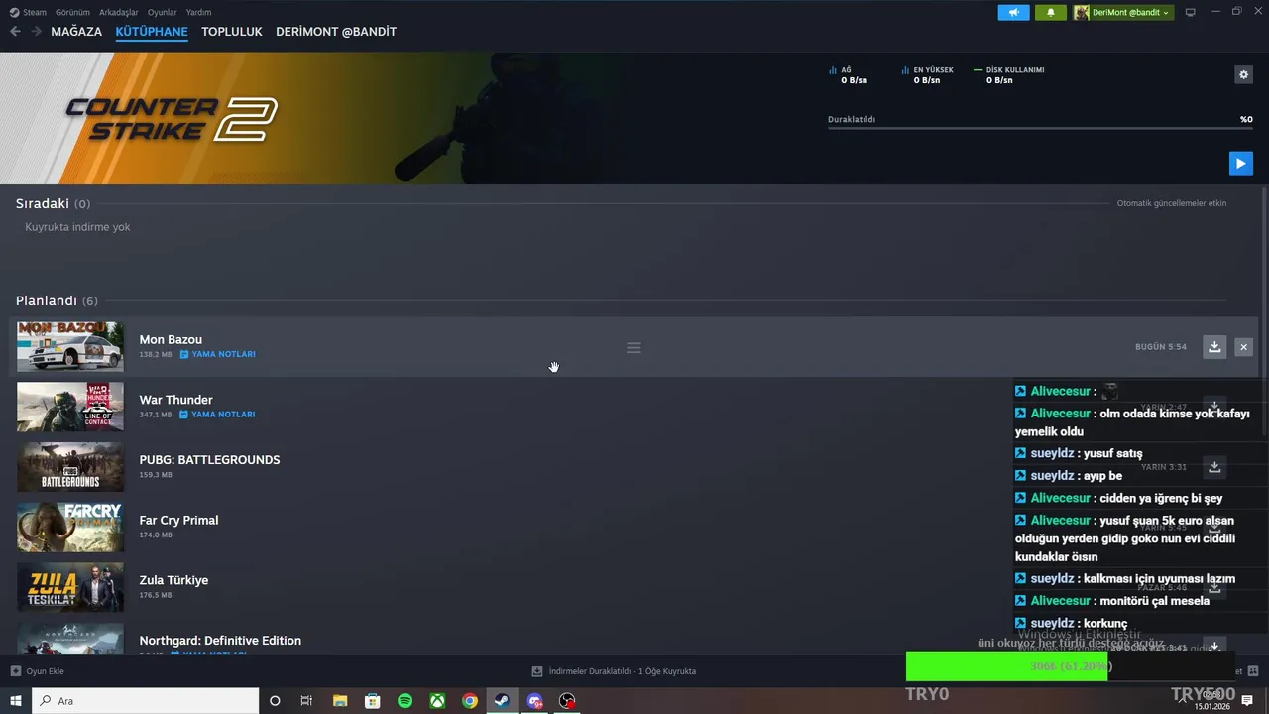Viewport: 1269px width, 714px height.
Task: Open Cortana circle on taskbar
Action: (x=275, y=701)
